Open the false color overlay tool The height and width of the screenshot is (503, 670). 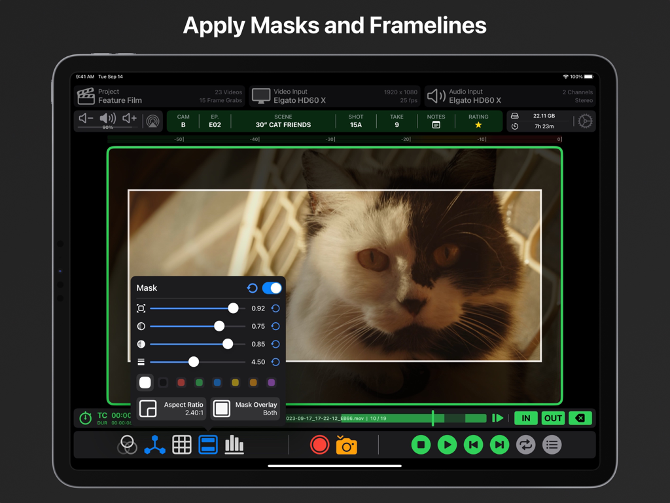click(x=128, y=445)
